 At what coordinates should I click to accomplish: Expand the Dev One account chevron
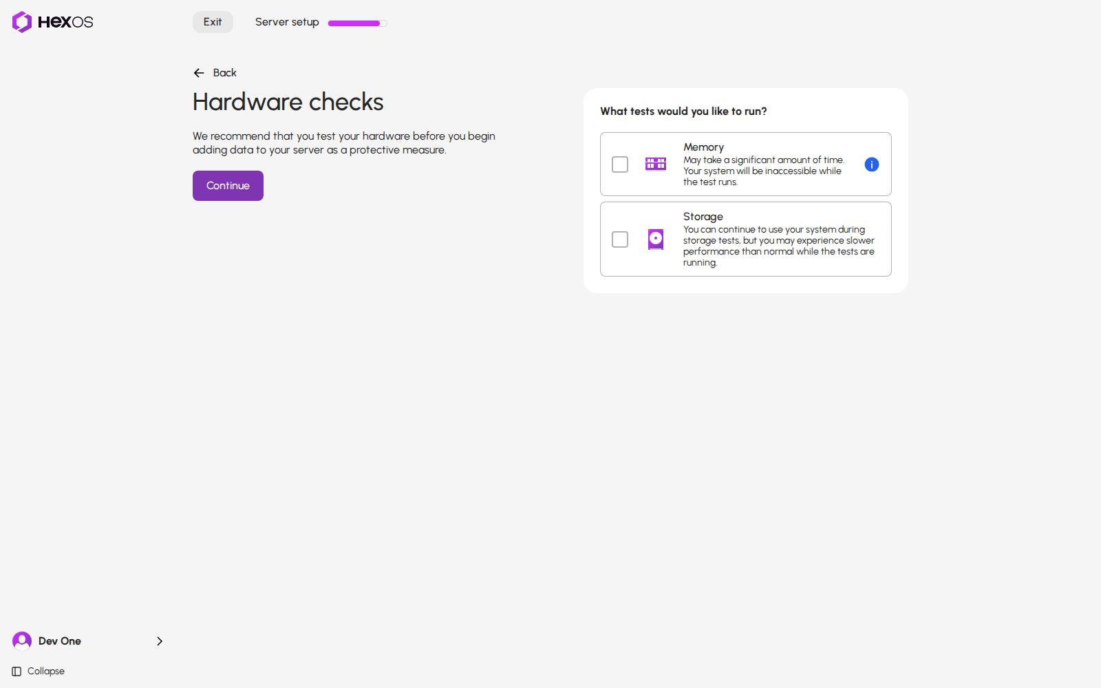pyautogui.click(x=160, y=641)
